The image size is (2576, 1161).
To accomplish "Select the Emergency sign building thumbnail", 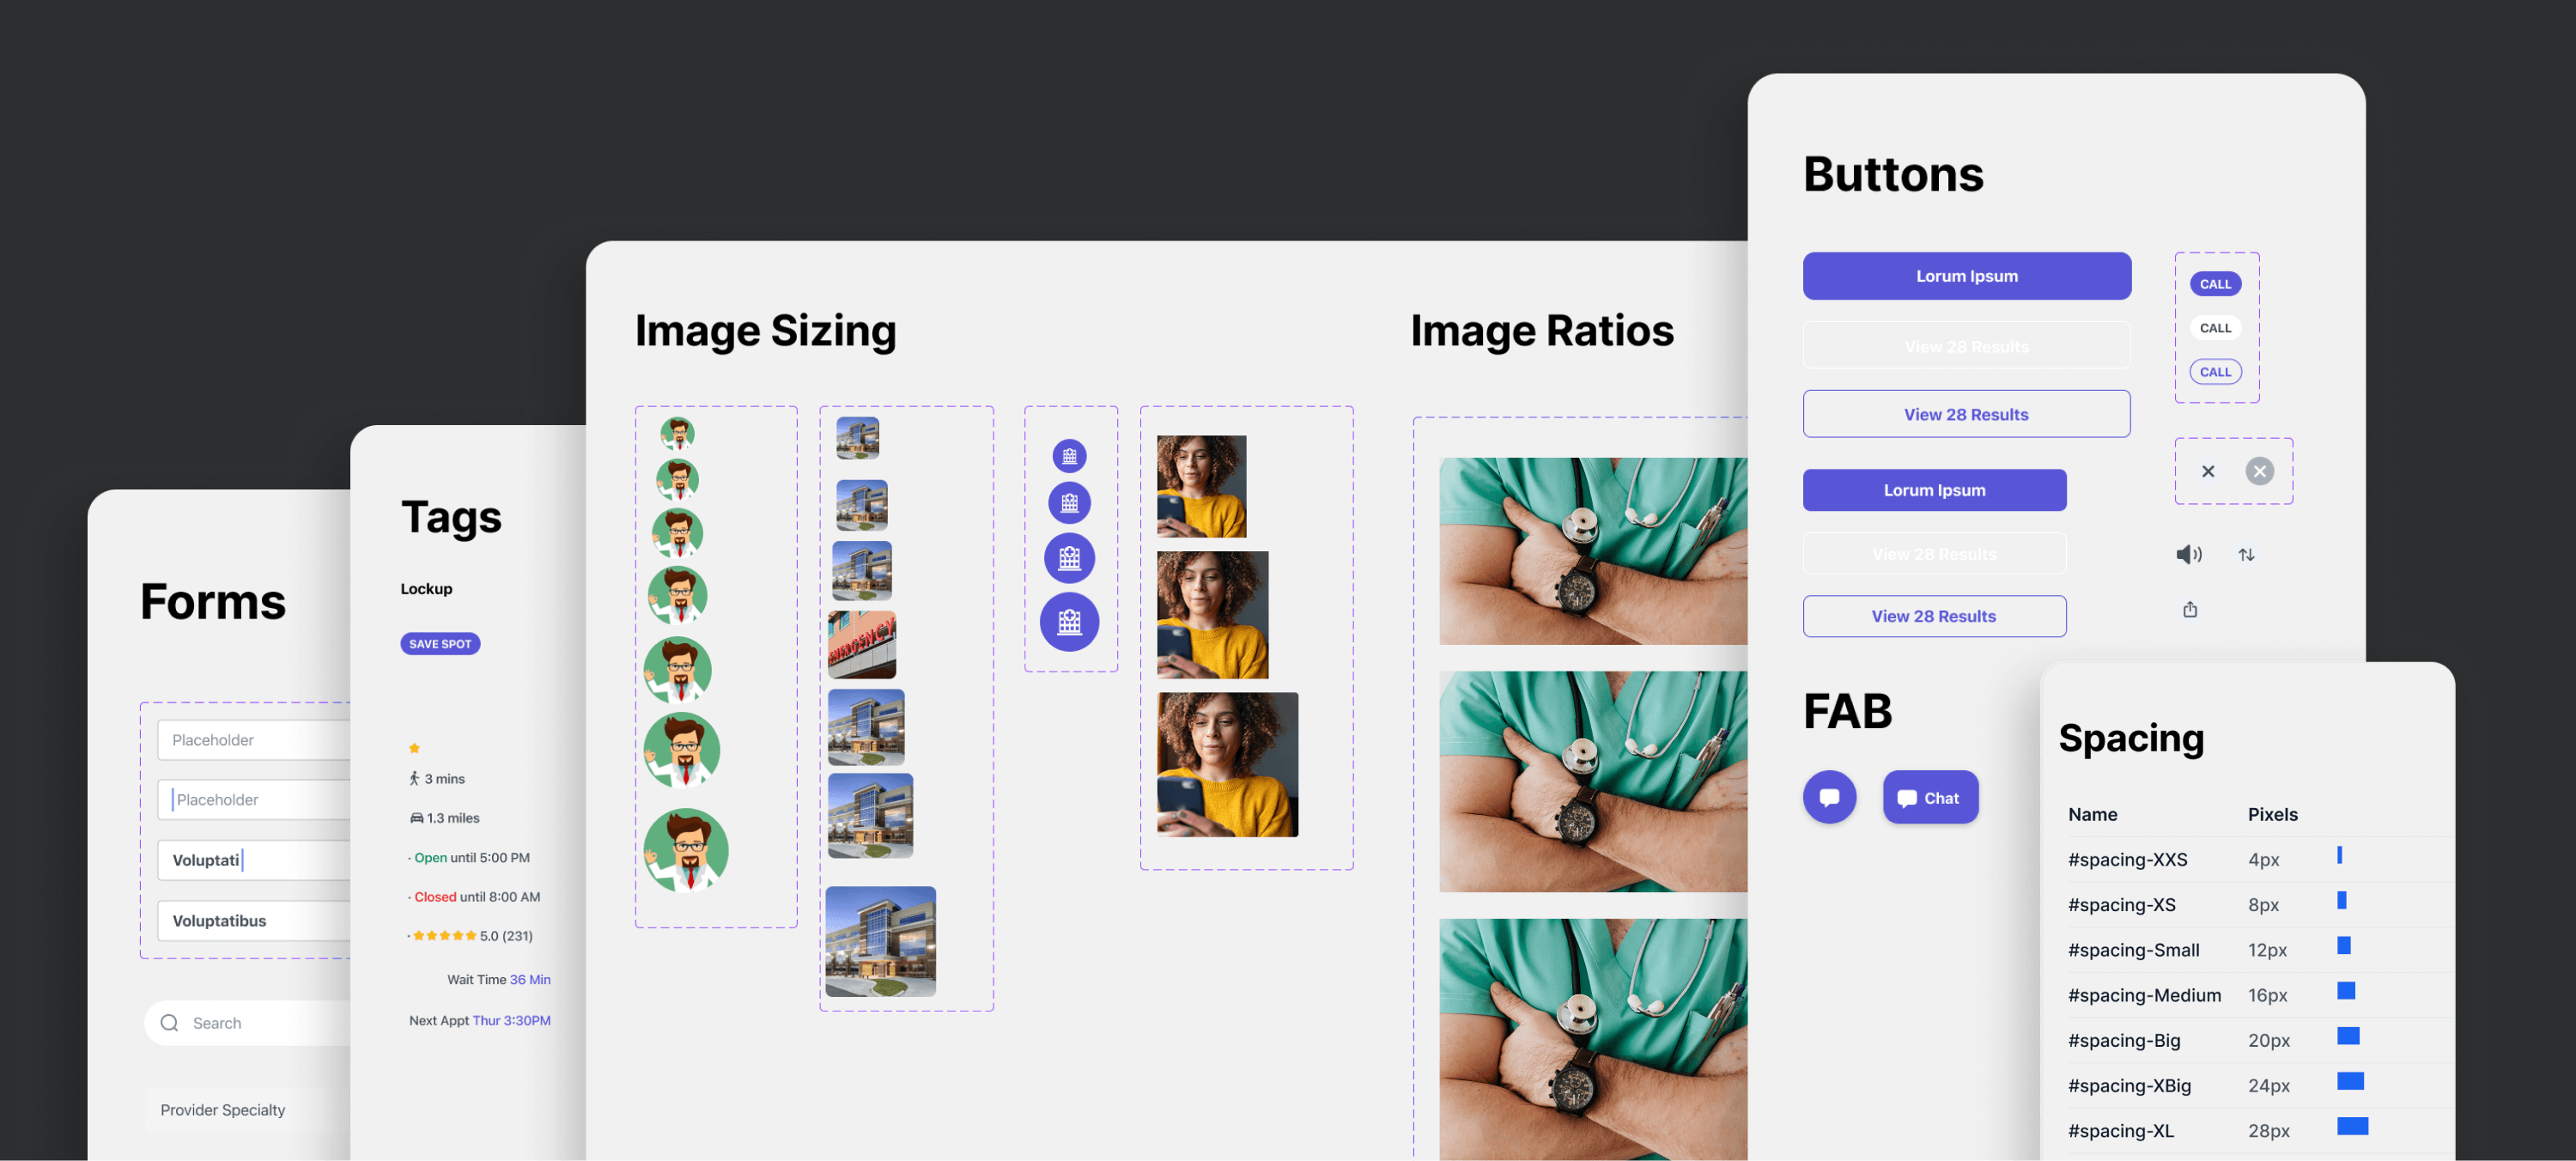I will point(861,645).
